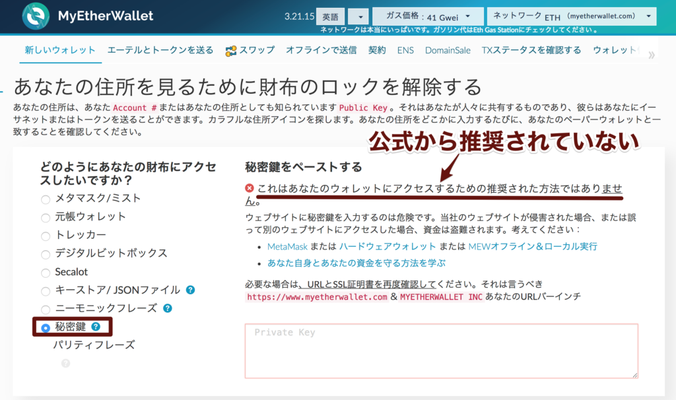Image resolution: width=676 pixels, height=400 pixels.
Task: Expand the language dropdown arrow button
Action: pos(358,17)
